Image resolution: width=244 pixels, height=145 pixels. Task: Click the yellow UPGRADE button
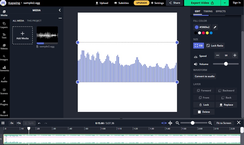tap(142, 3)
